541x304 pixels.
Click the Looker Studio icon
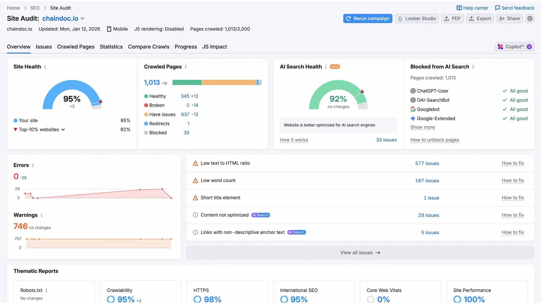click(400, 18)
